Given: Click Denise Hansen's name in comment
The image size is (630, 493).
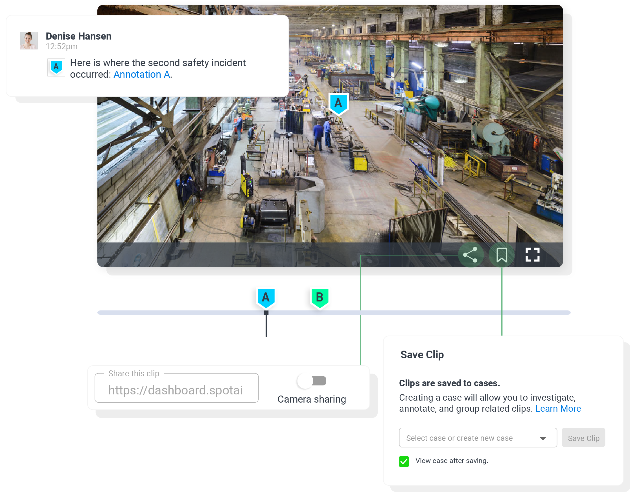Looking at the screenshot, I should pos(78,36).
